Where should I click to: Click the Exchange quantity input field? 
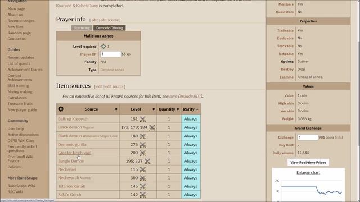308,137
